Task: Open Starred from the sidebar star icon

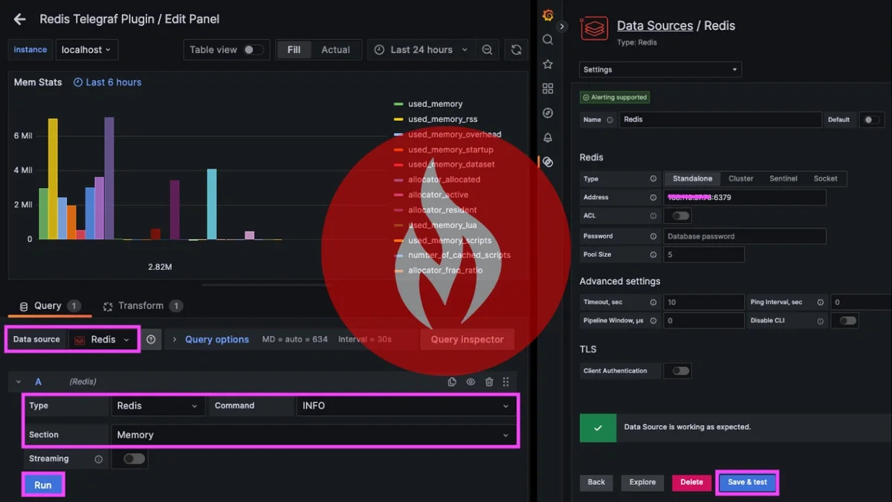Action: [548, 64]
